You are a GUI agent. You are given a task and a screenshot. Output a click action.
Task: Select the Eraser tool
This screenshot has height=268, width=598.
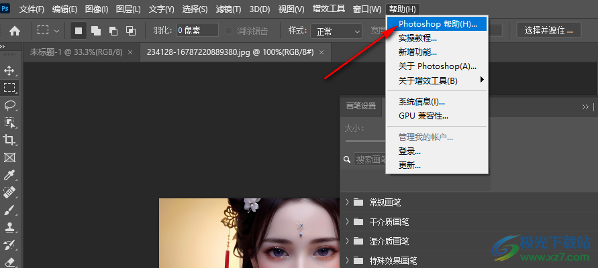point(9,262)
